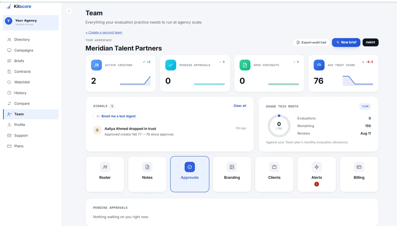Viewport: 397px width, 226px height.
Task: Click the Watchlist heart icon
Action: (x=9, y=82)
